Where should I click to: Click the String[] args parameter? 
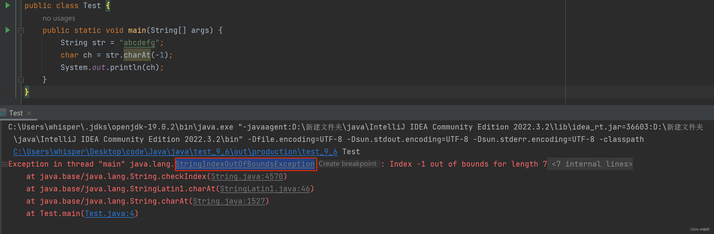180,30
